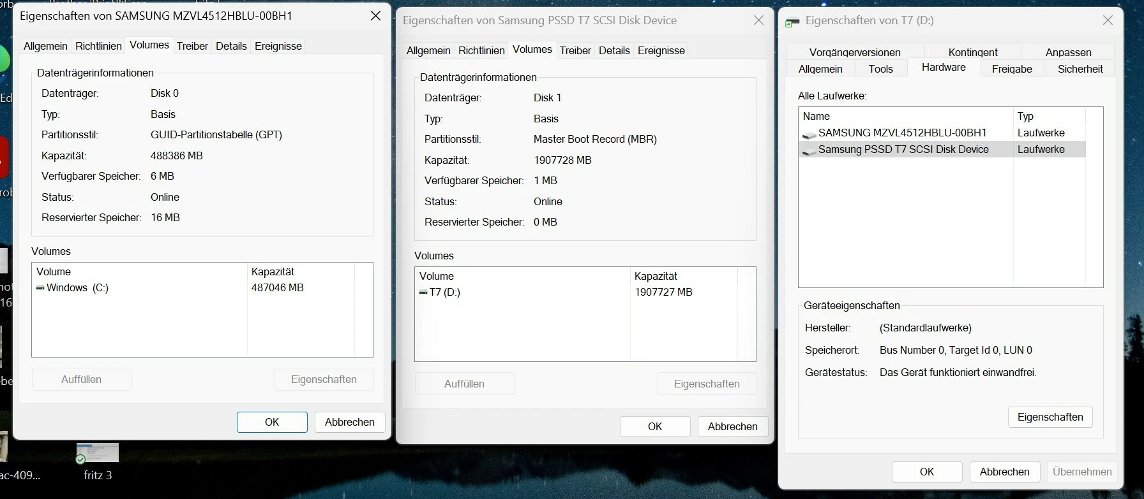1144x499 pixels.
Task: Select the Hardware tab
Action: point(944,67)
